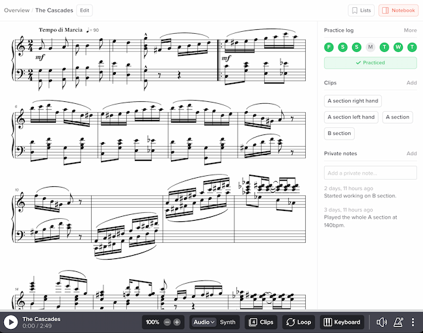The width and height of the screenshot is (423, 333).
Task: Select the B section clip
Action: 339,133
